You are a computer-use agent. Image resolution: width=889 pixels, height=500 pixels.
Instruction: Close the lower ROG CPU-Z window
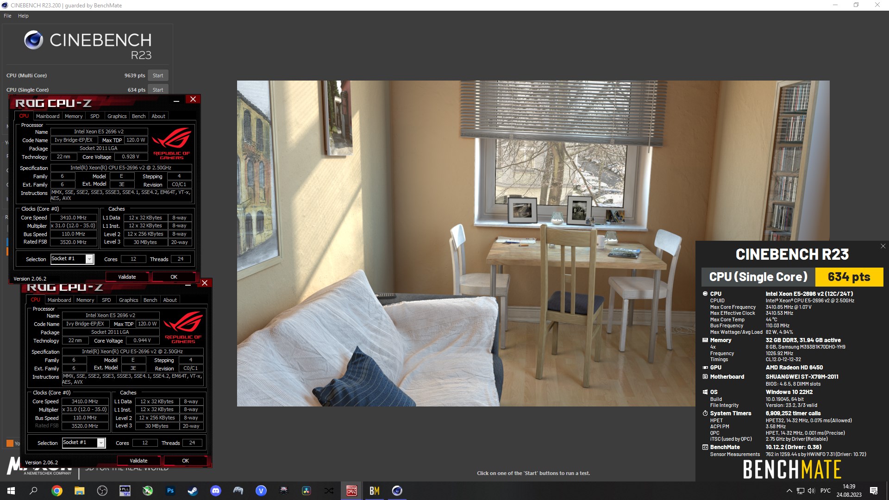pyautogui.click(x=205, y=283)
